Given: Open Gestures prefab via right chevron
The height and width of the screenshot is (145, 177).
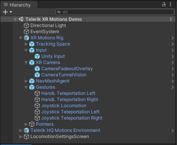Looking at the screenshot, I should coord(173,87).
